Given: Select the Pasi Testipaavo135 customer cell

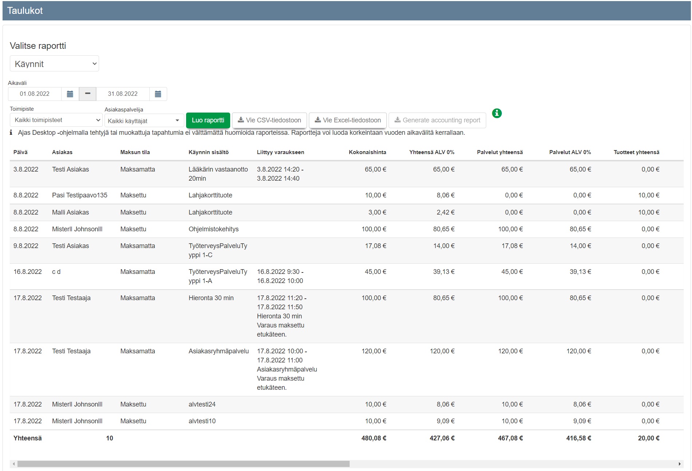Looking at the screenshot, I should click(x=80, y=195).
